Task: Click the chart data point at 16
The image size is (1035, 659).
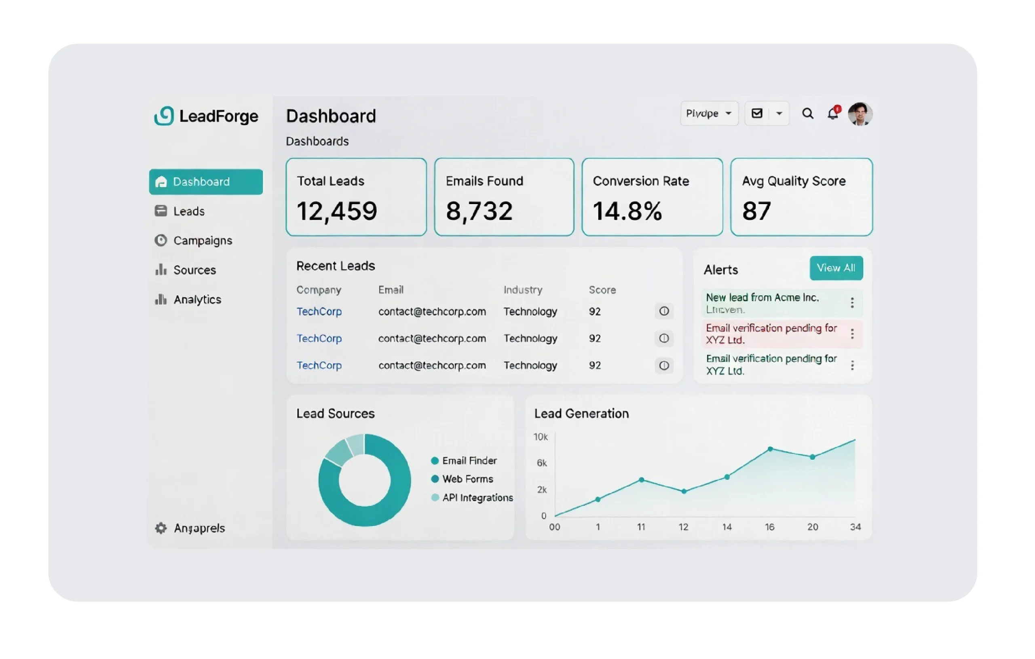Action: tap(770, 449)
